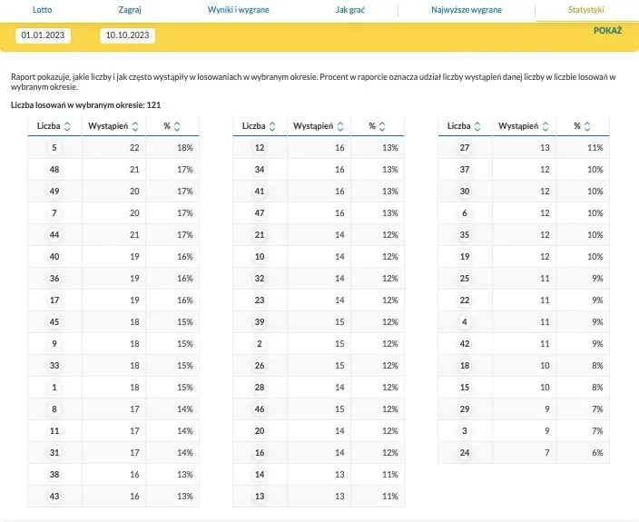The image size is (639, 522).
Task: Sort left table by % column arrows
Action: [x=177, y=126]
